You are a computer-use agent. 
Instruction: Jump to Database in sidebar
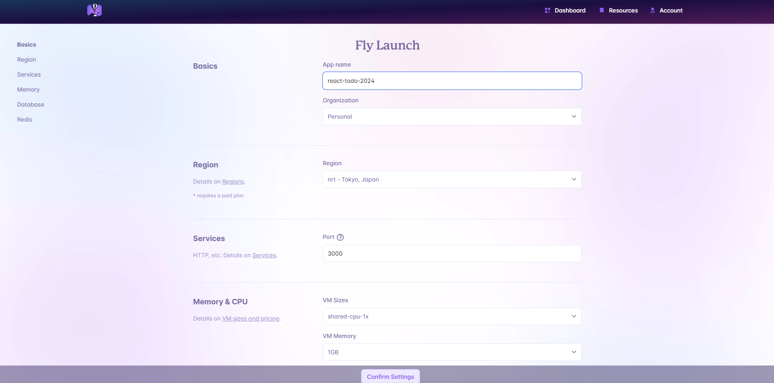pos(30,104)
